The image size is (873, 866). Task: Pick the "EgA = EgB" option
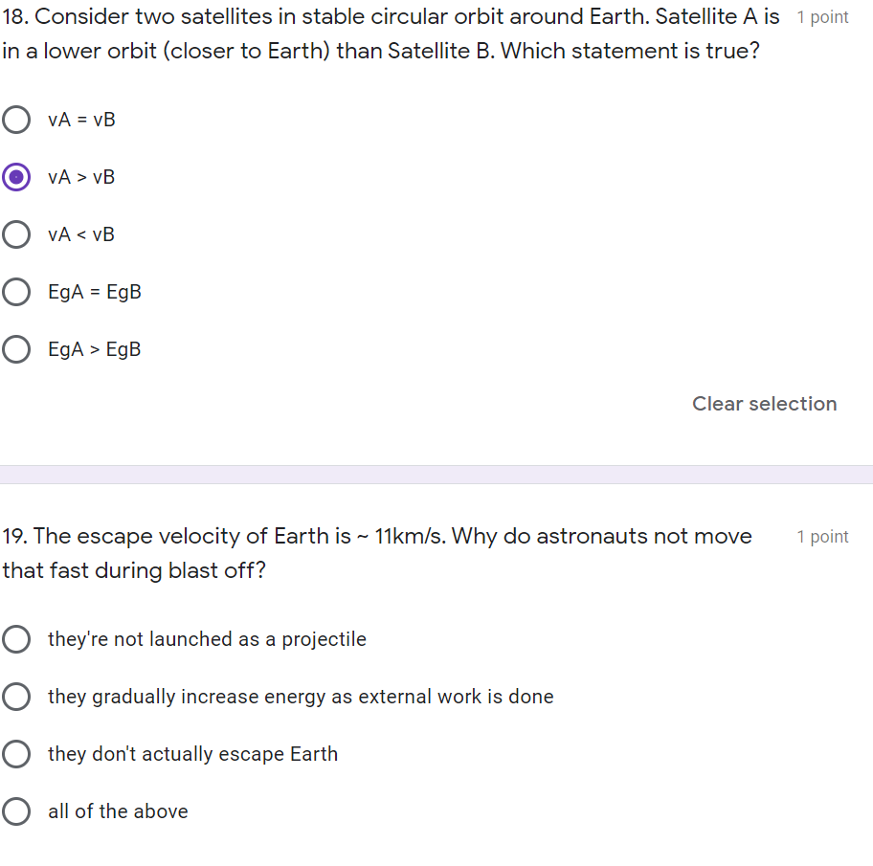pyautogui.click(x=16, y=292)
